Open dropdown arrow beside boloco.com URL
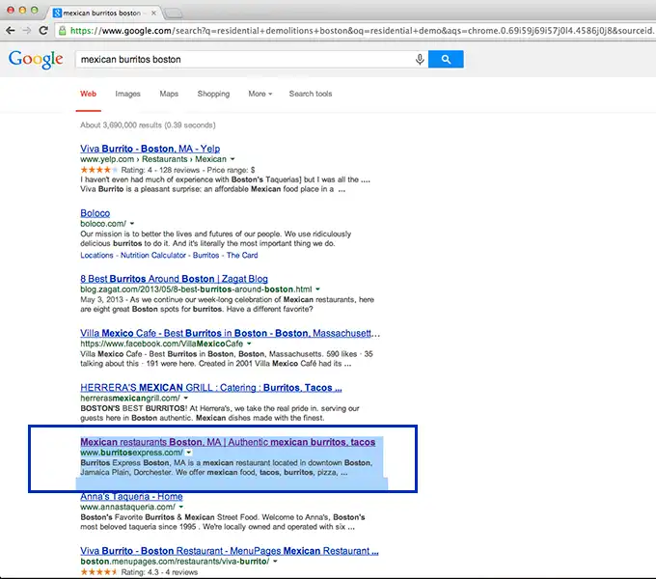Screen dimensions: 656x579 click(132, 223)
